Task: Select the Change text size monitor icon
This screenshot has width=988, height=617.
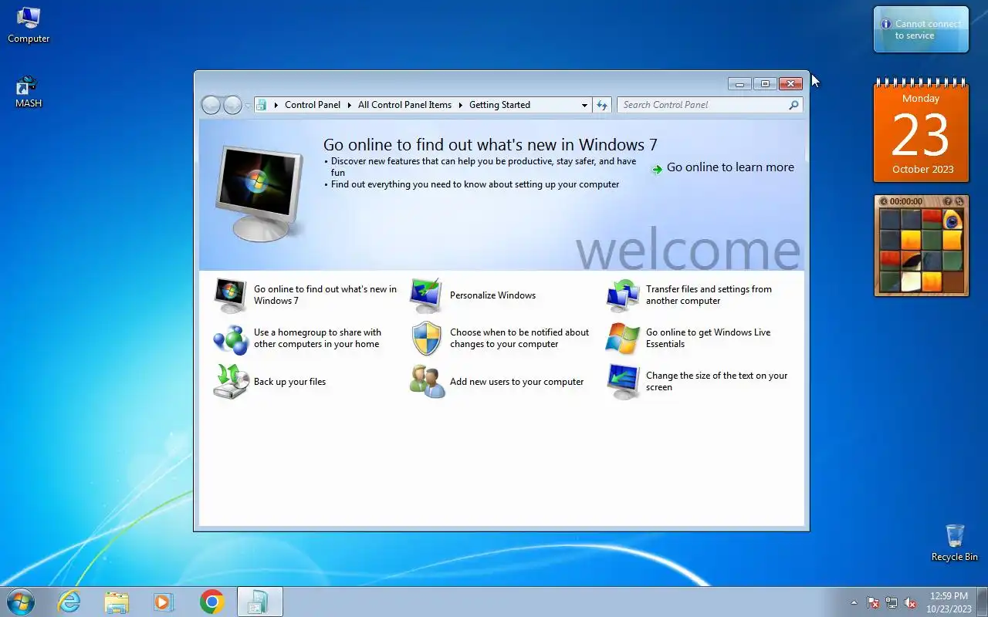Action: 623,382
